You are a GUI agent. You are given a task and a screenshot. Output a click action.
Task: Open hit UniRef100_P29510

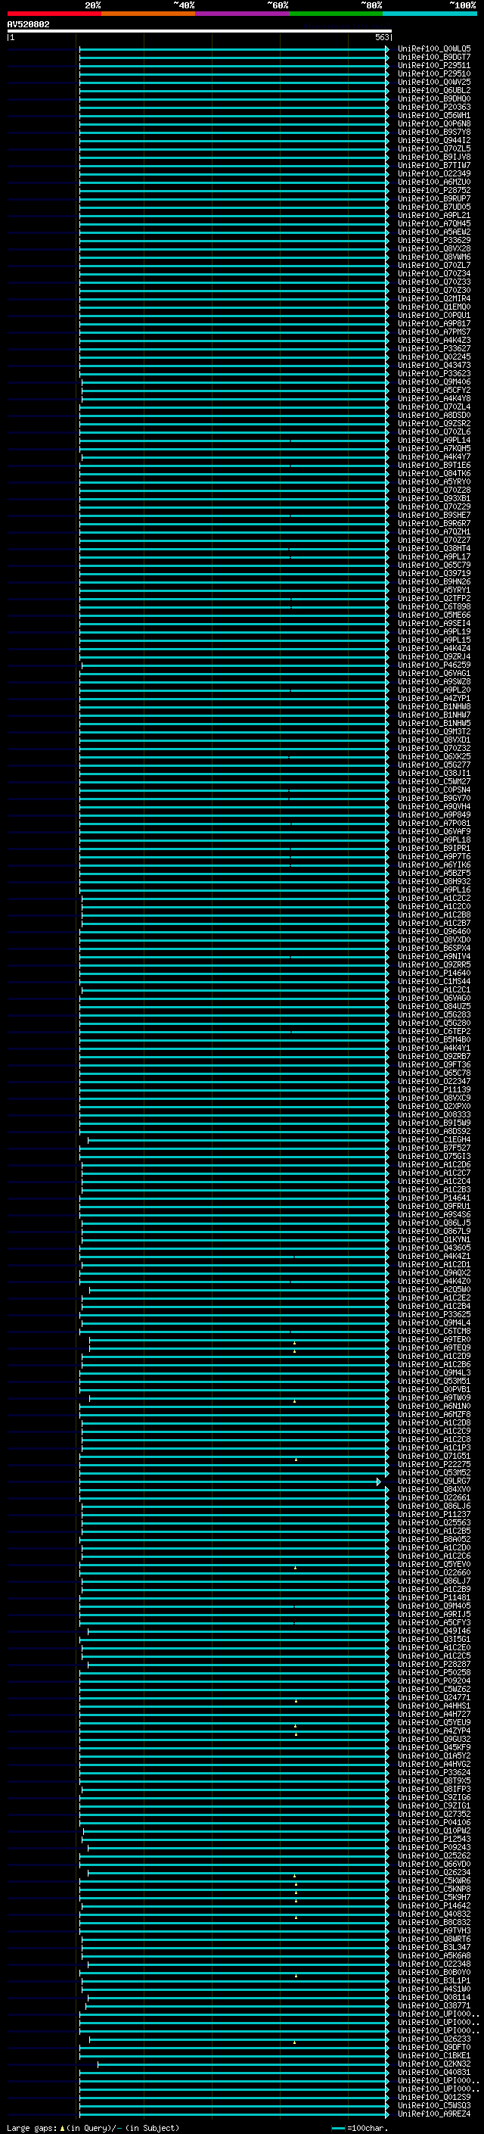pos(434,73)
